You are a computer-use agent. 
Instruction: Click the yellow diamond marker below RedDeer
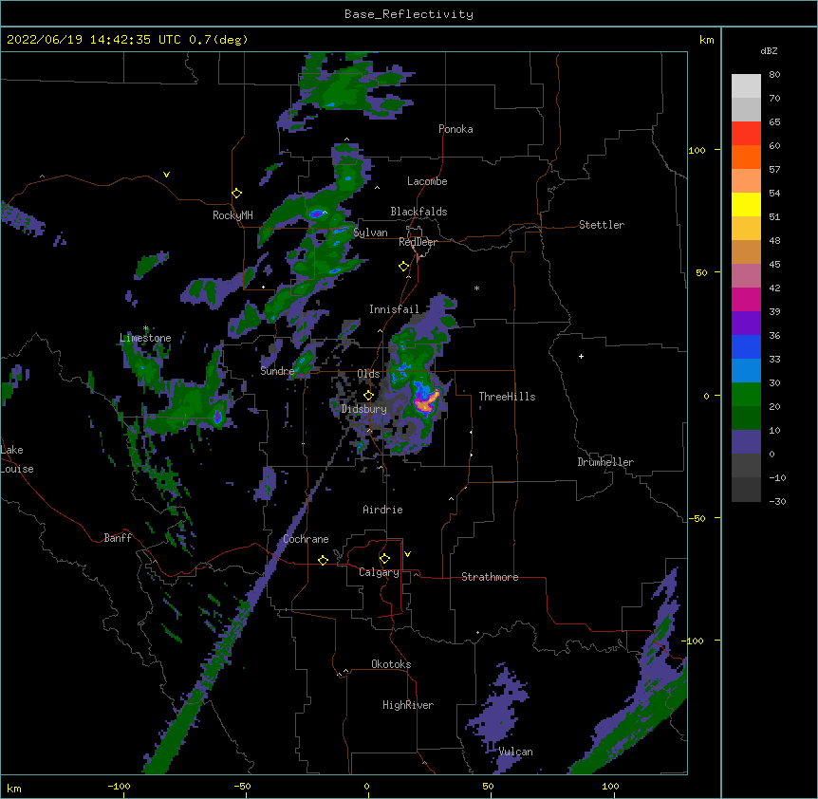[404, 267]
